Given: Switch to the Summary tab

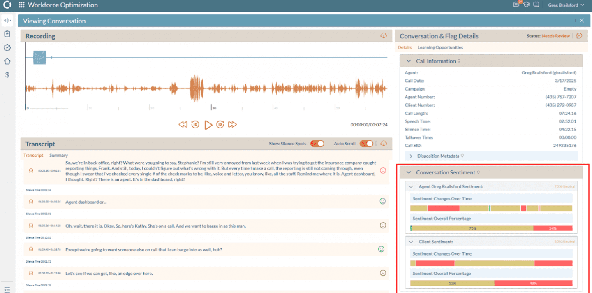Looking at the screenshot, I should (58, 156).
